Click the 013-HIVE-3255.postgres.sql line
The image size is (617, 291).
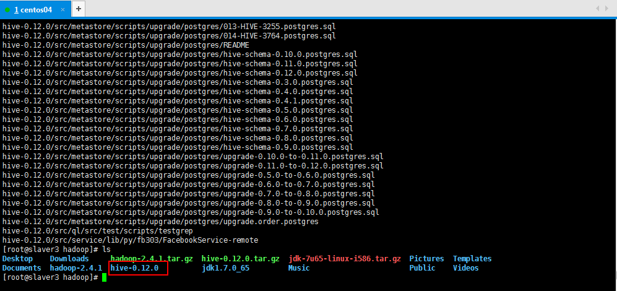[x=169, y=27]
